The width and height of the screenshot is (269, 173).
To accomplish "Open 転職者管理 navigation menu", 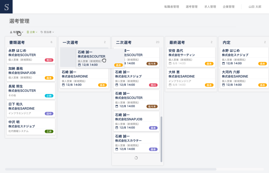I will coord(172,7).
